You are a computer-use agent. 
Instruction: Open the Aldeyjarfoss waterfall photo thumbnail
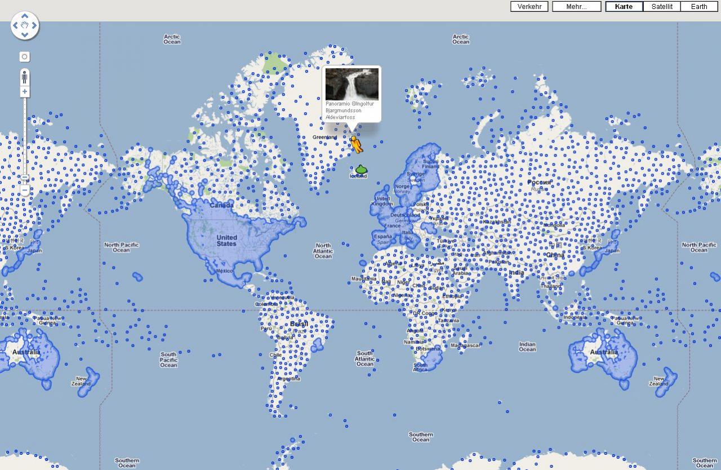click(x=352, y=85)
